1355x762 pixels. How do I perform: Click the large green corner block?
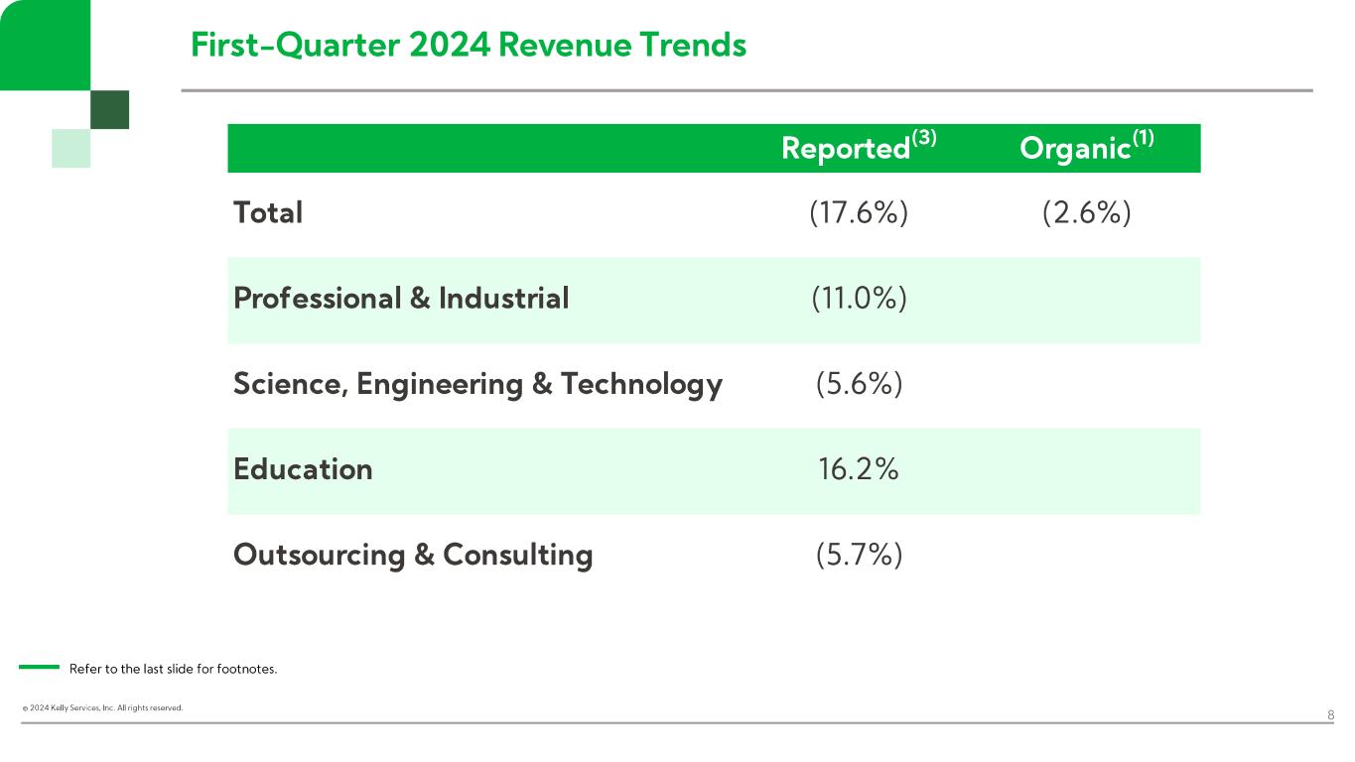(x=45, y=45)
